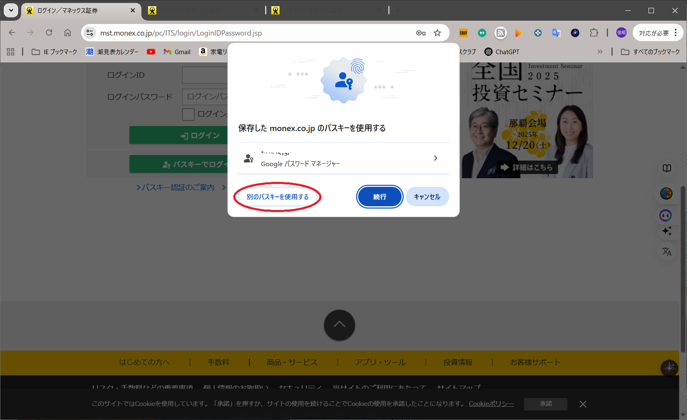
Task: Open the Chrome three-dot menu
Action: pos(676,33)
